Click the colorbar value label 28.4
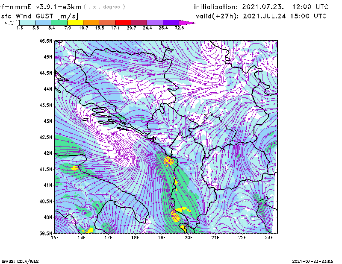Image resolution: width=342 pixels, height=264 pixels. (x=163, y=28)
